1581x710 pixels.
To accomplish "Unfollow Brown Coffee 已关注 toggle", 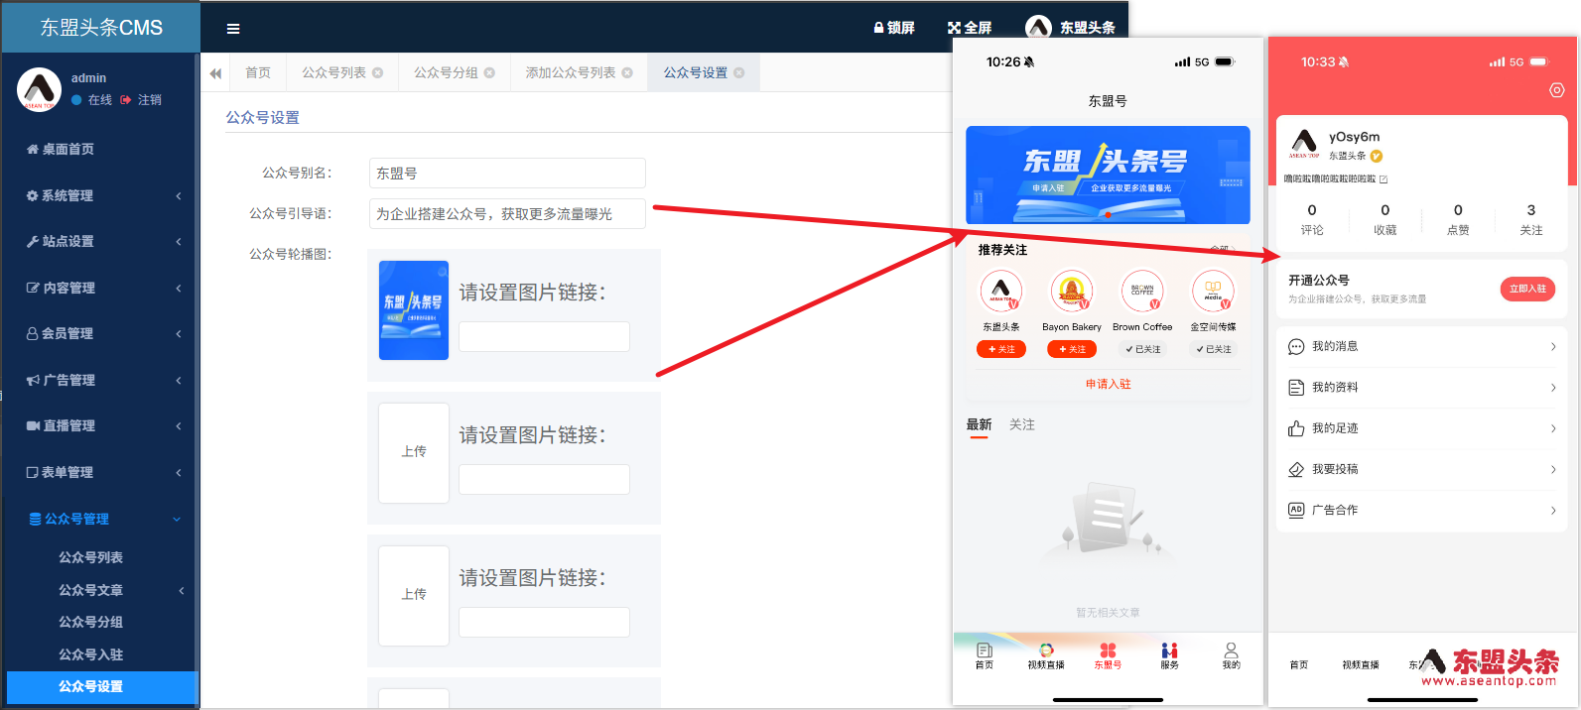I will pos(1142,349).
